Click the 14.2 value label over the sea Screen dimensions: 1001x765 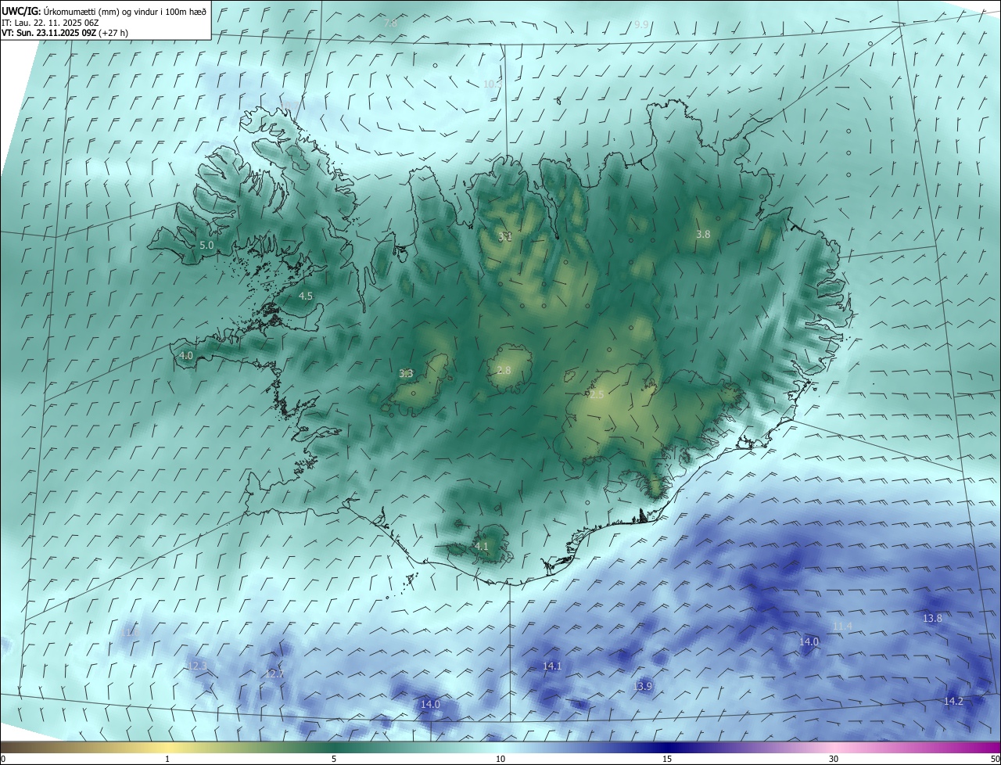pyautogui.click(x=953, y=702)
